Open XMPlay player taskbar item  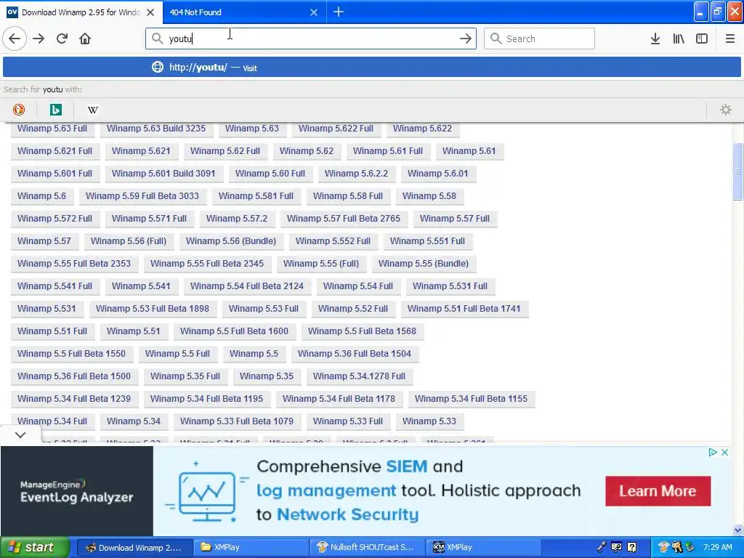pyautogui.click(x=483, y=547)
